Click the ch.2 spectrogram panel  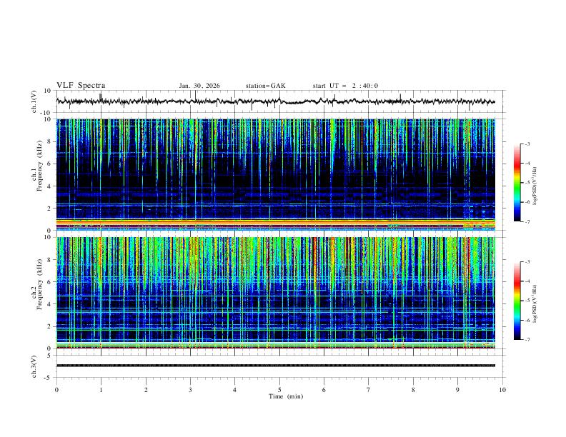click(276, 293)
